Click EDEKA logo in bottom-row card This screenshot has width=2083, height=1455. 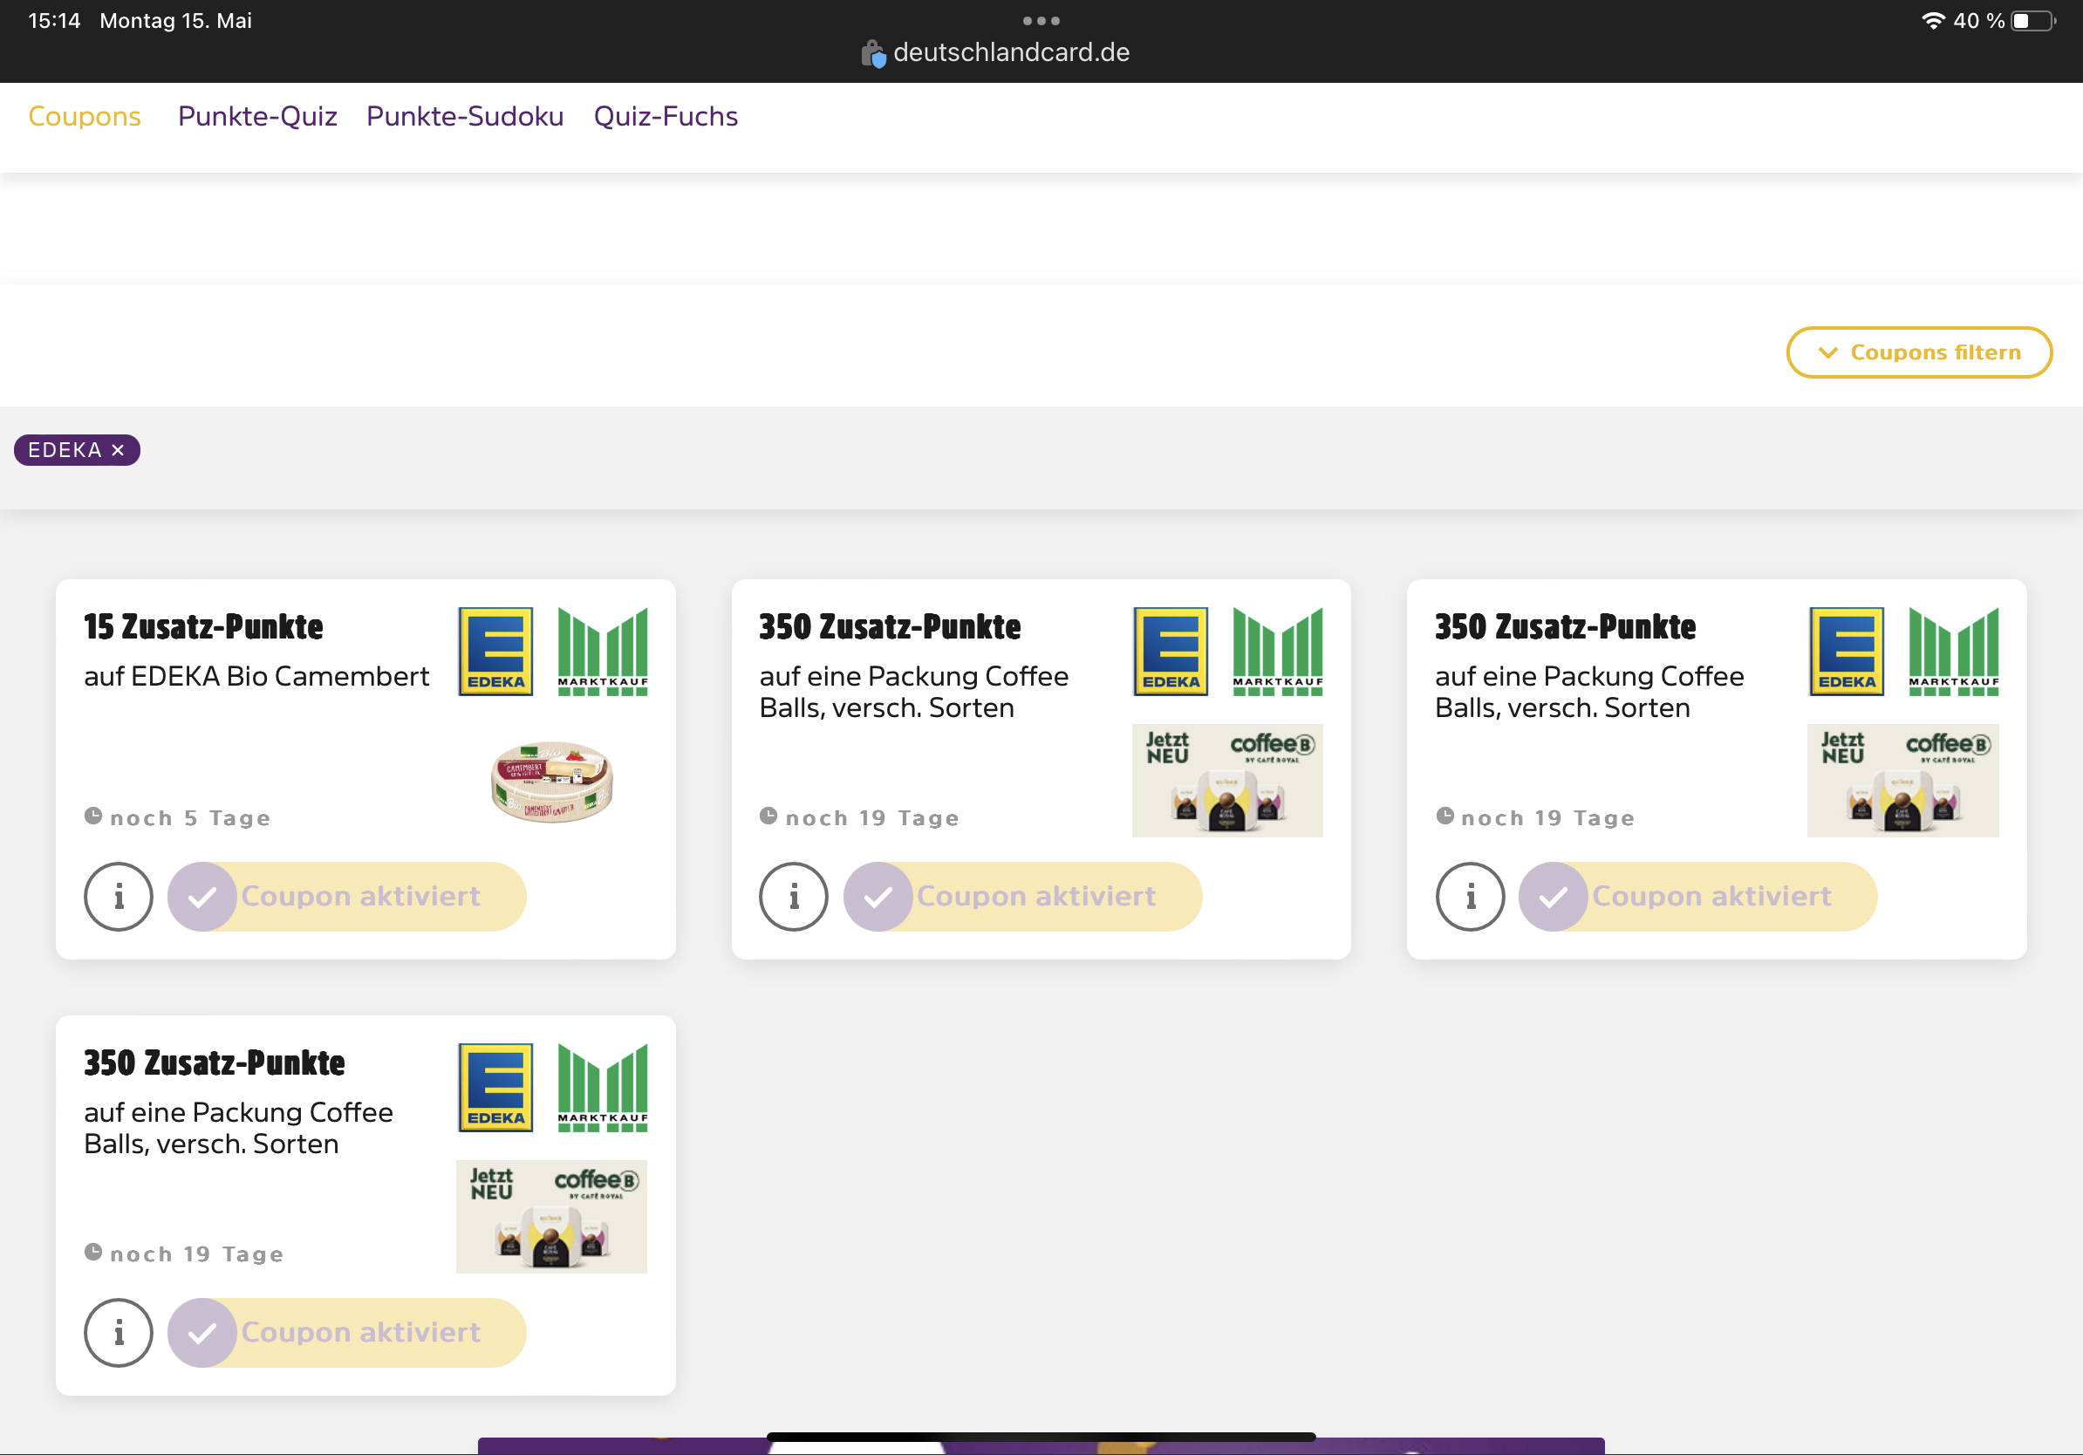point(495,1088)
